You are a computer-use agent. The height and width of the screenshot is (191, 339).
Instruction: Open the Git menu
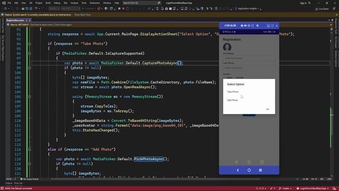pos(31,3)
